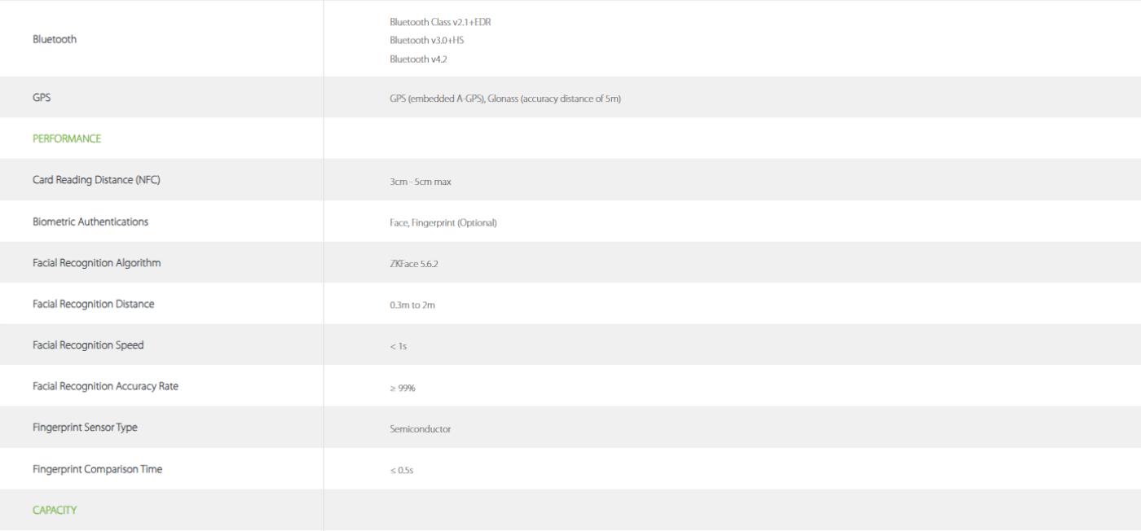Click the Card Reading Distance (NFC) label
Image resolution: width=1141 pixels, height=531 pixels.
(96, 180)
